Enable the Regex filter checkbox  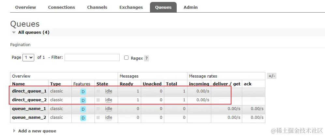126,57
